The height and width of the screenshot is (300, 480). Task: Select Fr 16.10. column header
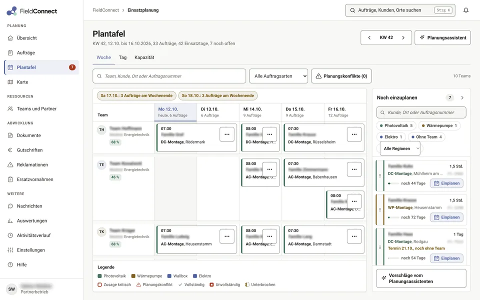pos(345,112)
